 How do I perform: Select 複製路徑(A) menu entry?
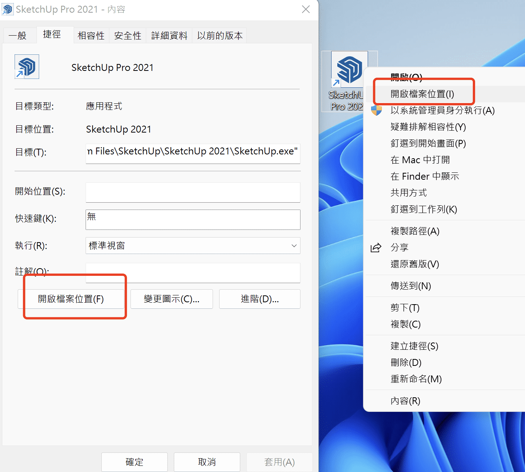tap(415, 231)
